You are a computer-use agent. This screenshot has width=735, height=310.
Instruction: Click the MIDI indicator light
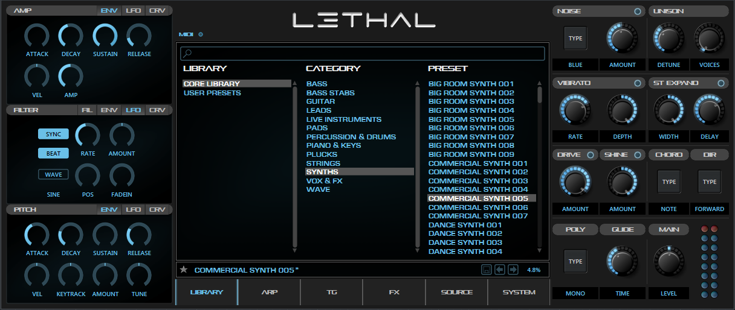(201, 34)
